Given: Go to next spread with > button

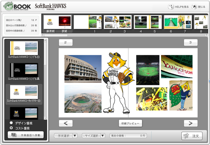Looking at the screenshot, I should [x=191, y=123].
